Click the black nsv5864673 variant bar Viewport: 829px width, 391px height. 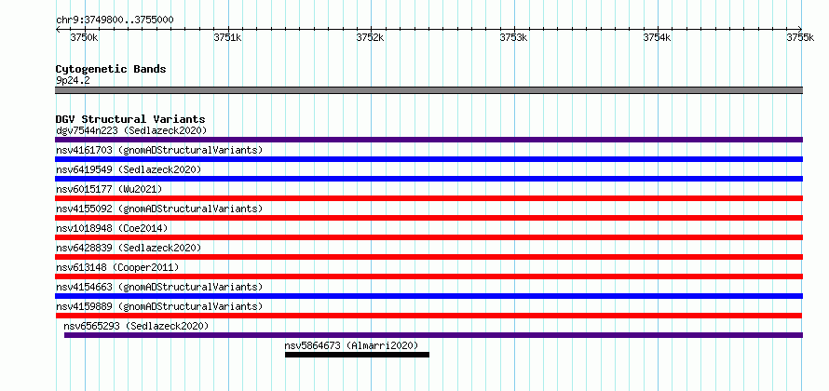coord(357,355)
